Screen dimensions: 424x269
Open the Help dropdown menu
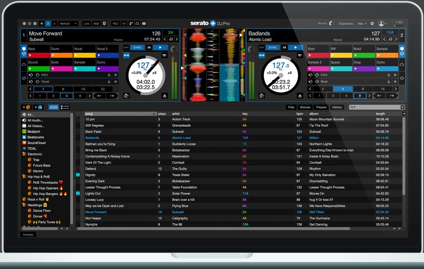[x=362, y=23]
